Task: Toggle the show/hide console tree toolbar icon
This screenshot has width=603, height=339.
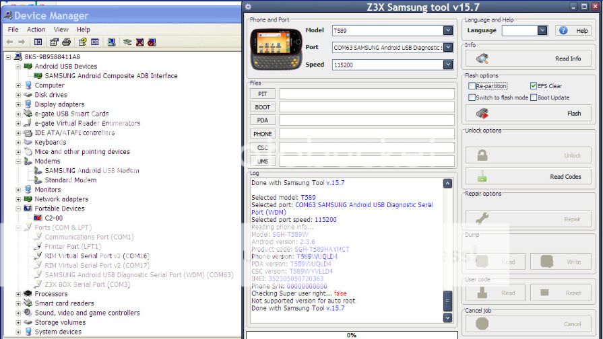Action: tap(38, 42)
